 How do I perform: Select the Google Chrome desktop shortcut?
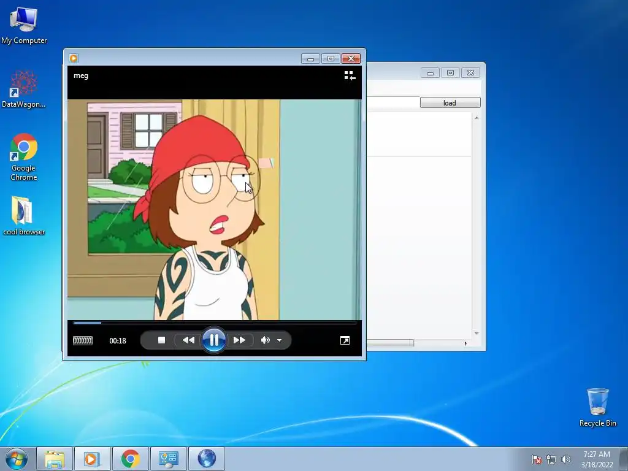click(24, 157)
